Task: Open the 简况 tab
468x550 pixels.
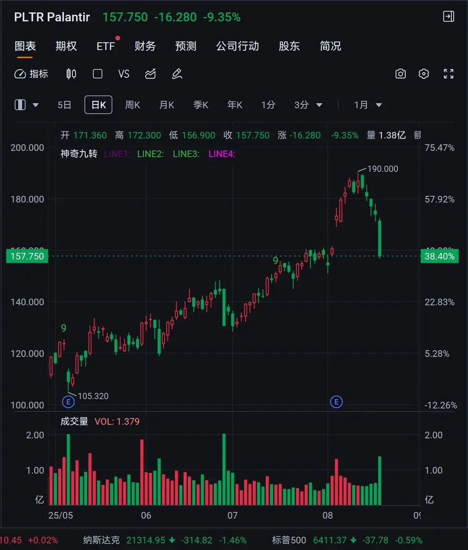Action: click(330, 46)
